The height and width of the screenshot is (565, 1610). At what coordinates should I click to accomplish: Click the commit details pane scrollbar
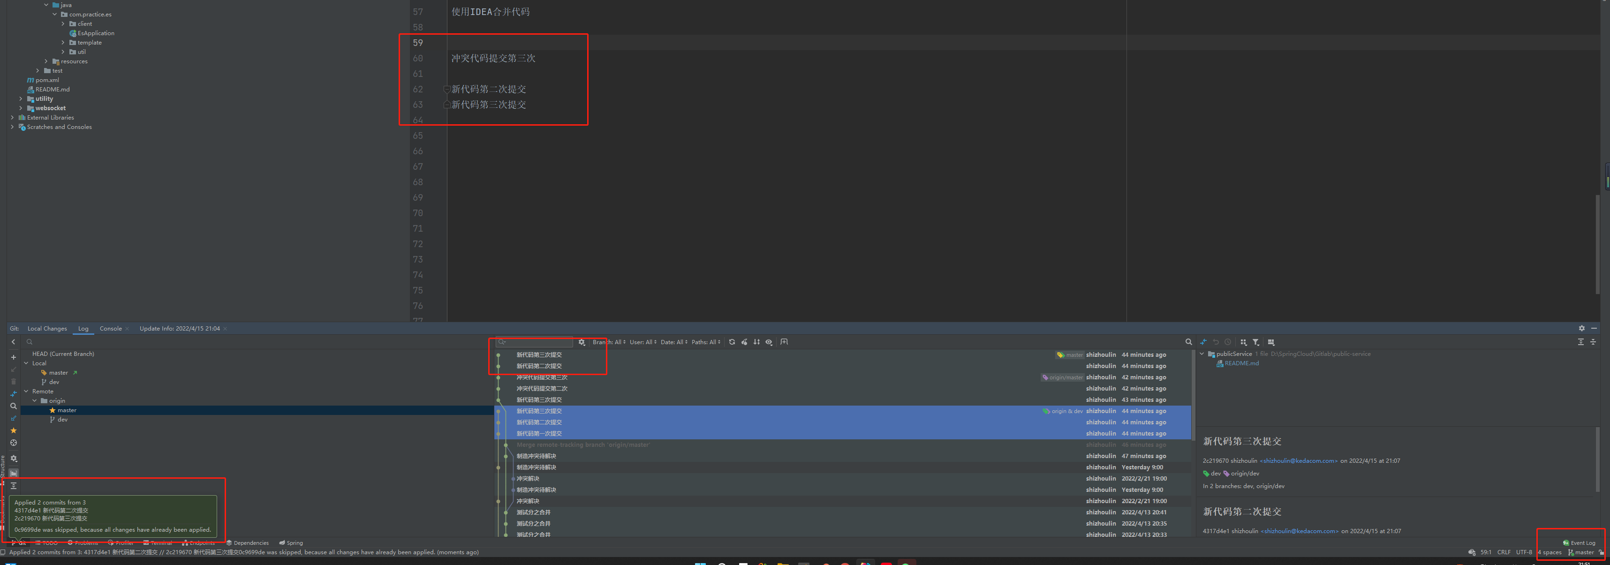[1598, 460]
